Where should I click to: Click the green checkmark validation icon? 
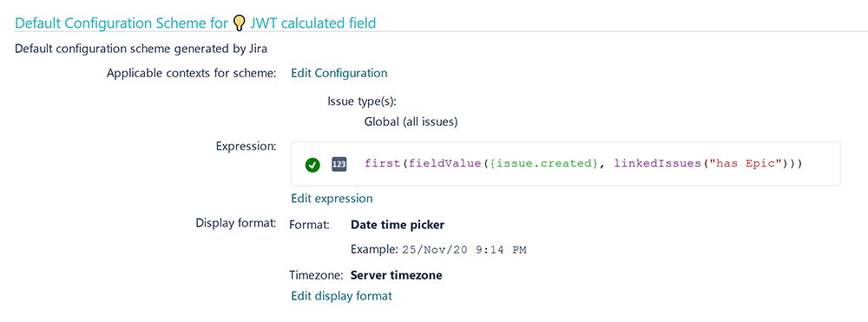312,164
